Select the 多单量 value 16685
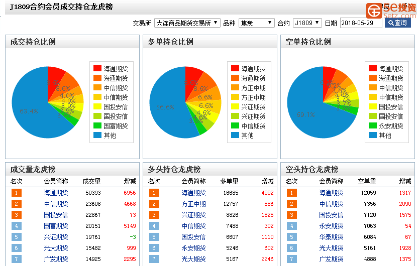Screen dimensions: 420x266 231,193
